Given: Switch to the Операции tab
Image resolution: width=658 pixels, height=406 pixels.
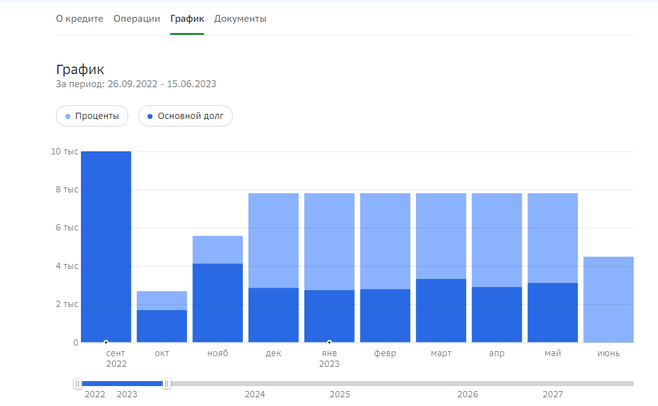Looking at the screenshot, I should pos(136,19).
